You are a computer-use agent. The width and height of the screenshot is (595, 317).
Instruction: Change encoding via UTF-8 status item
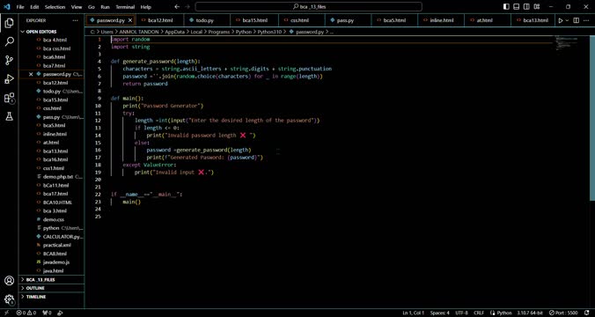pos(461,313)
